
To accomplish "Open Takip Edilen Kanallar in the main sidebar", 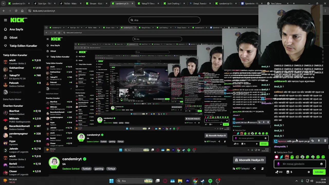I will point(21,46).
